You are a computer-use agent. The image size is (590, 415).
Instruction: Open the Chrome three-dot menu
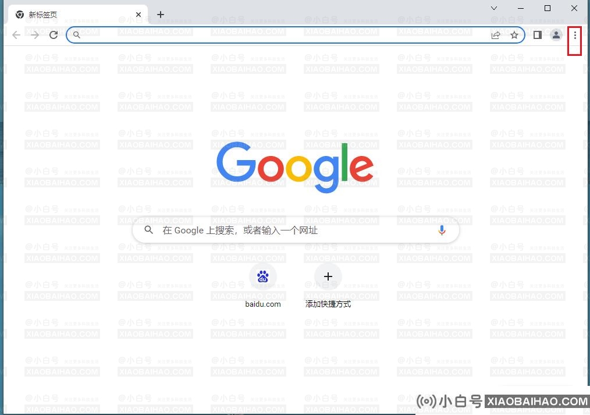(x=574, y=36)
